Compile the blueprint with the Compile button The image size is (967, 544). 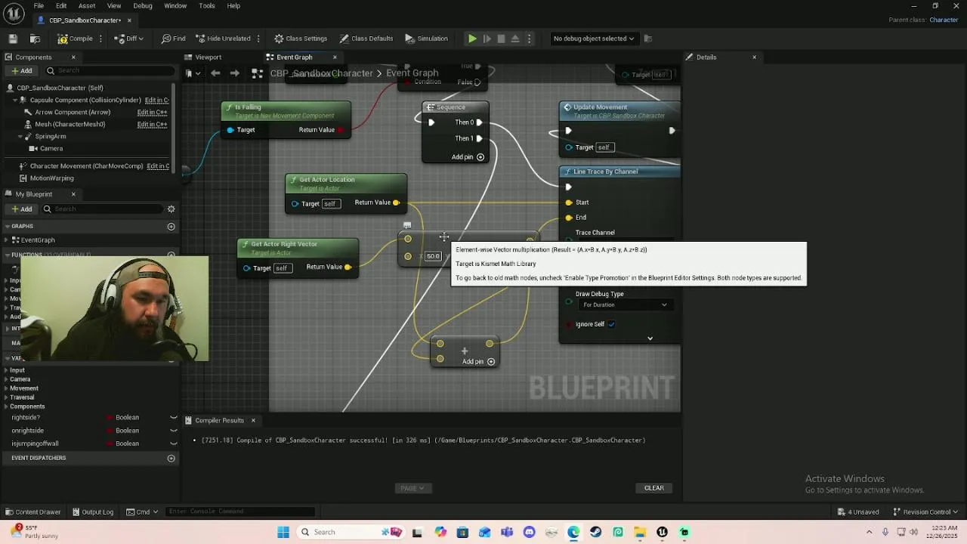pos(75,39)
